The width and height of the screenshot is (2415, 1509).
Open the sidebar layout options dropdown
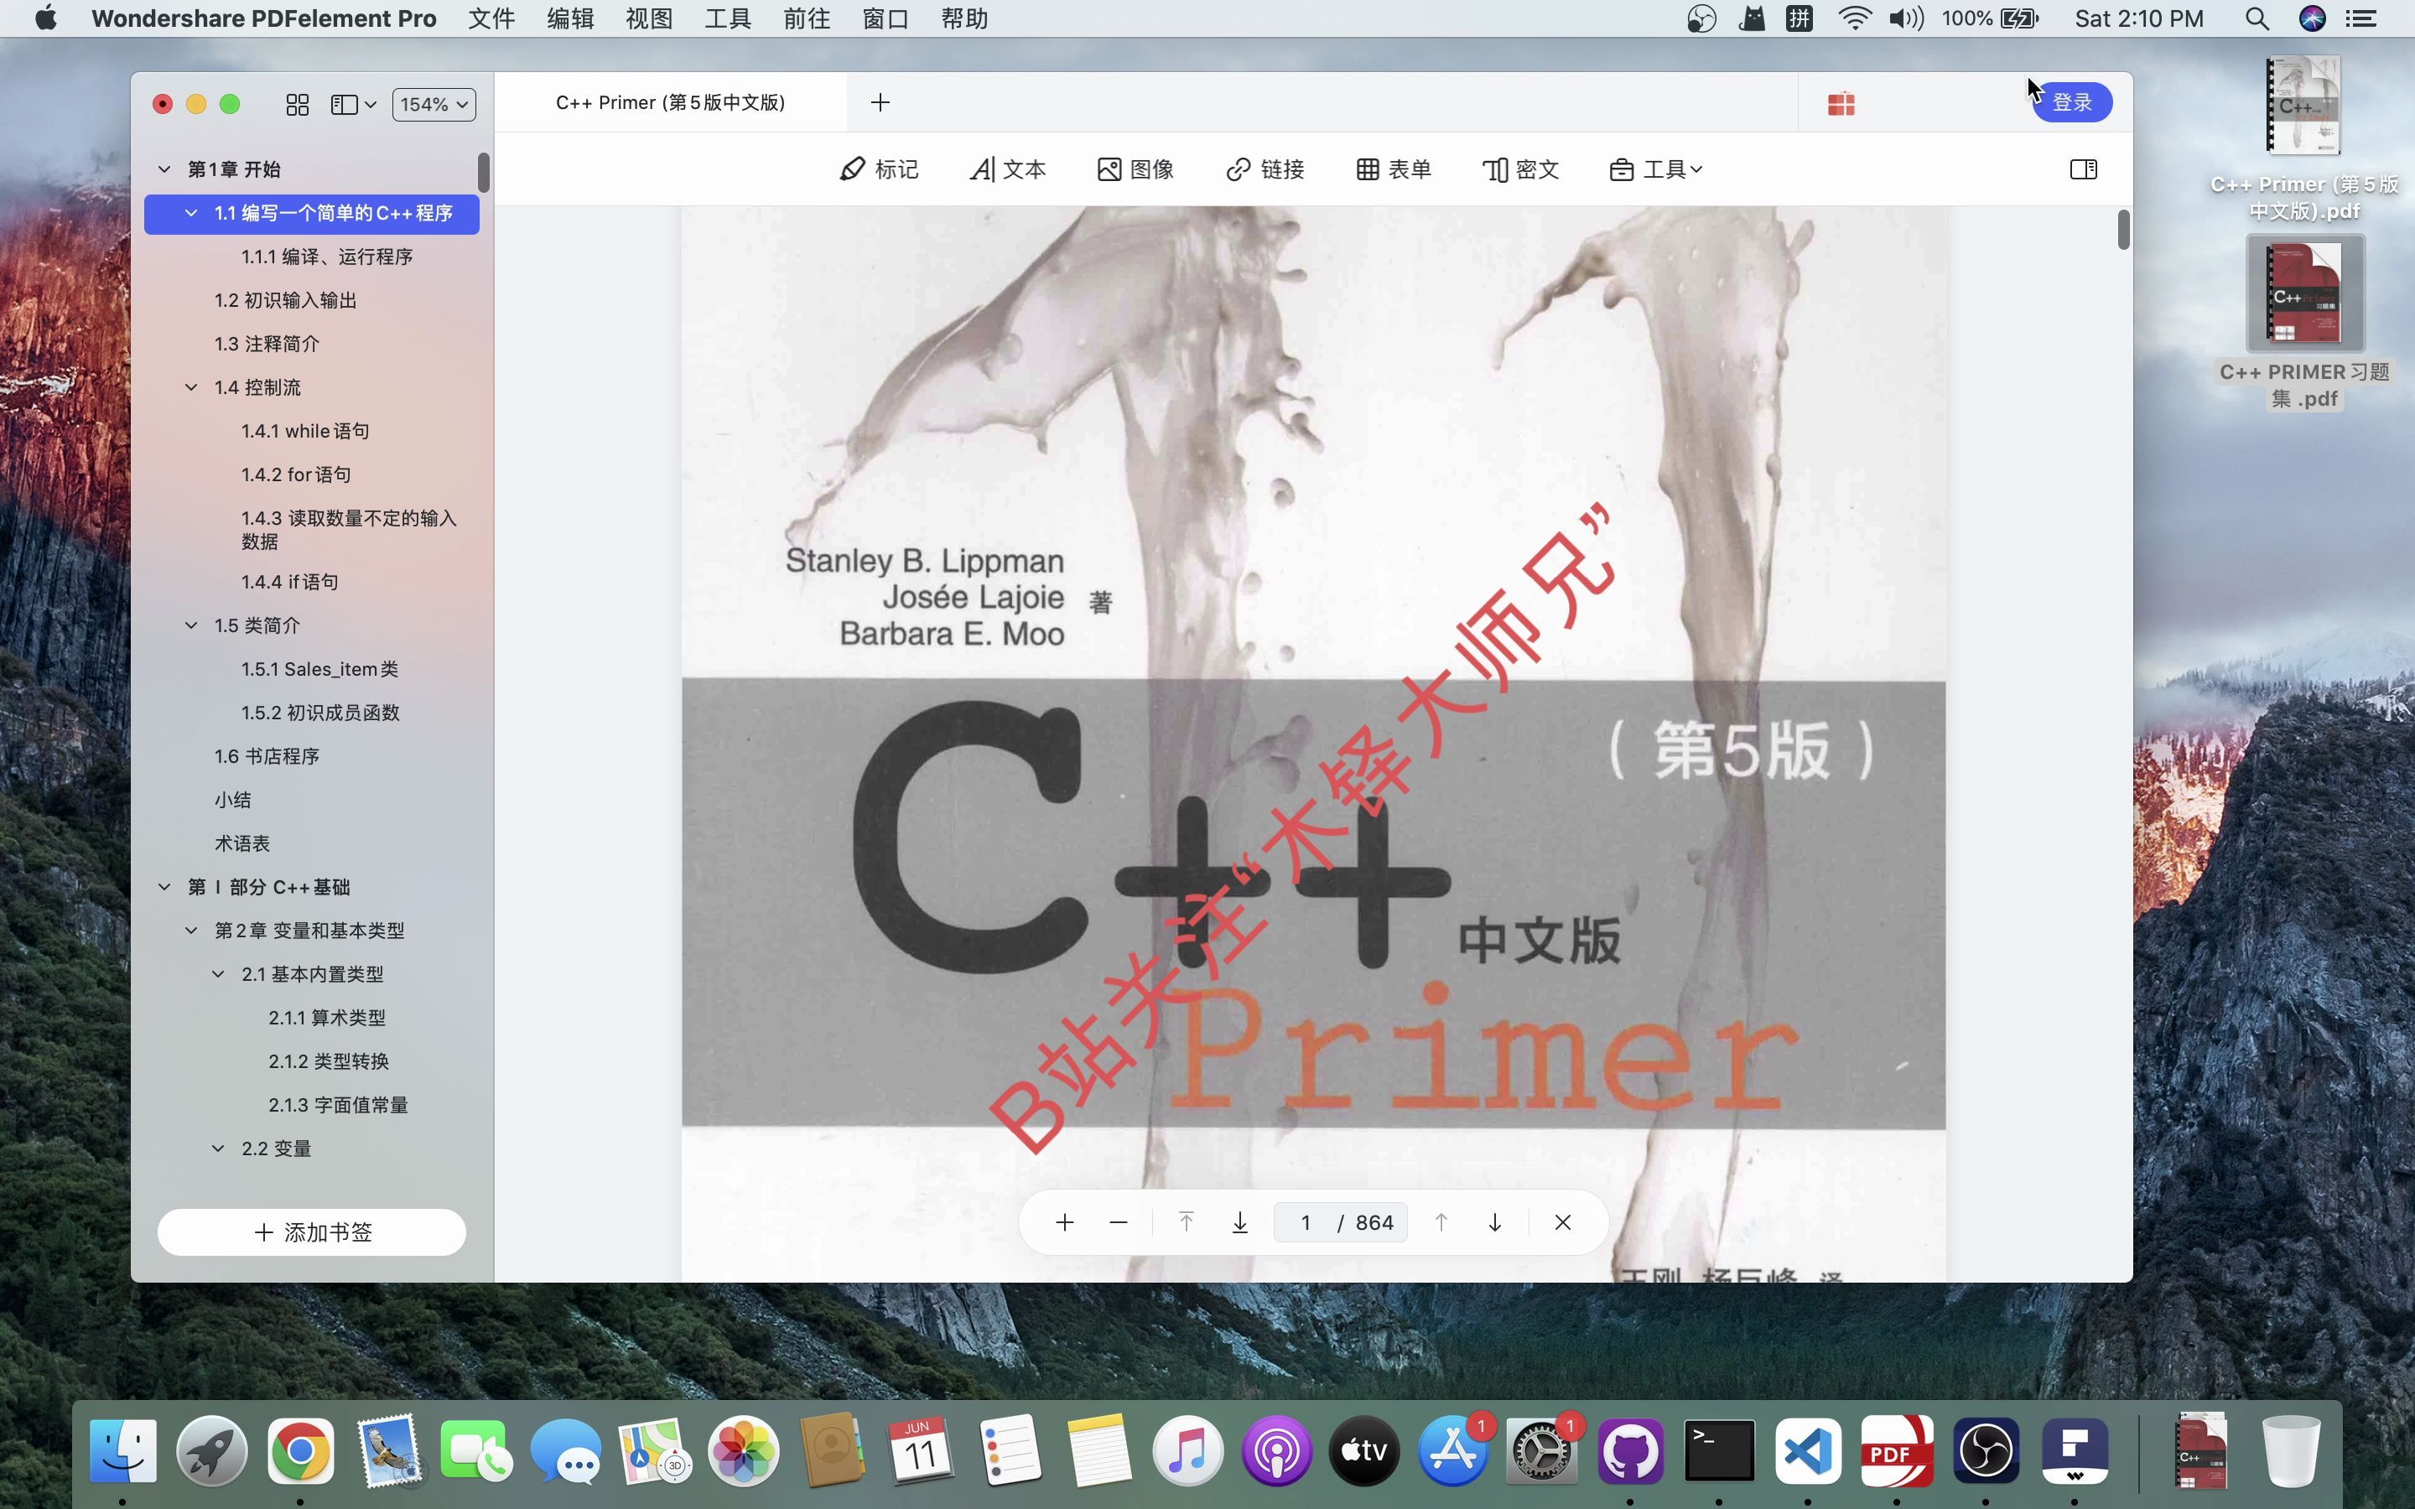[353, 104]
